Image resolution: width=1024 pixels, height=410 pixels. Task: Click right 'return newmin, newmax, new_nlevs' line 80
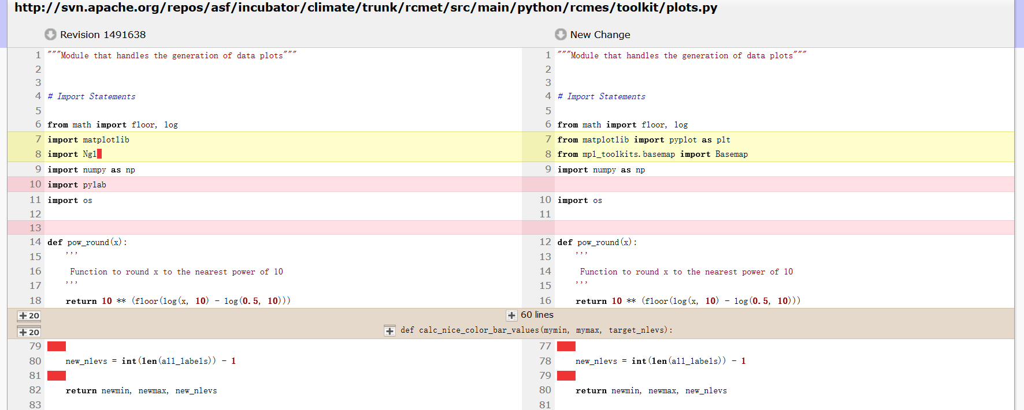pyautogui.click(x=651, y=390)
